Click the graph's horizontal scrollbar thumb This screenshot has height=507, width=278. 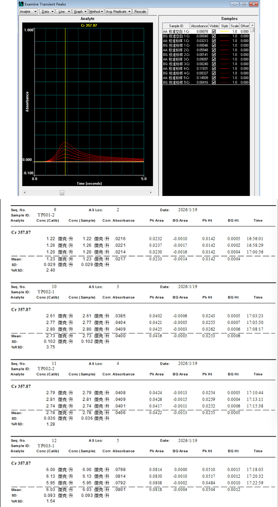point(62,192)
